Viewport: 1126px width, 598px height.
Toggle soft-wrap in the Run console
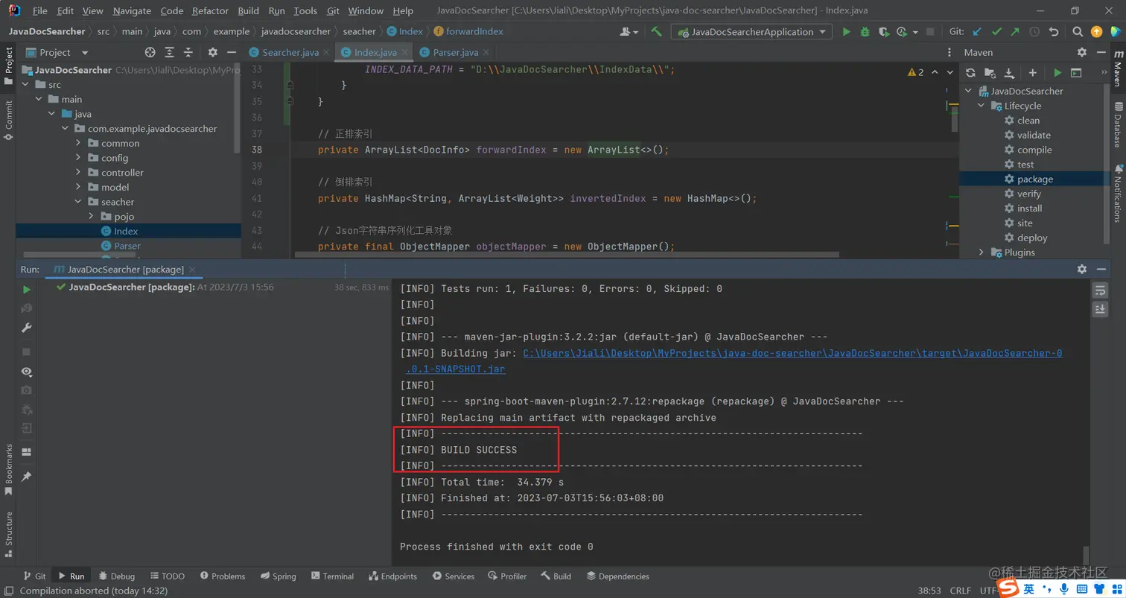[1100, 290]
